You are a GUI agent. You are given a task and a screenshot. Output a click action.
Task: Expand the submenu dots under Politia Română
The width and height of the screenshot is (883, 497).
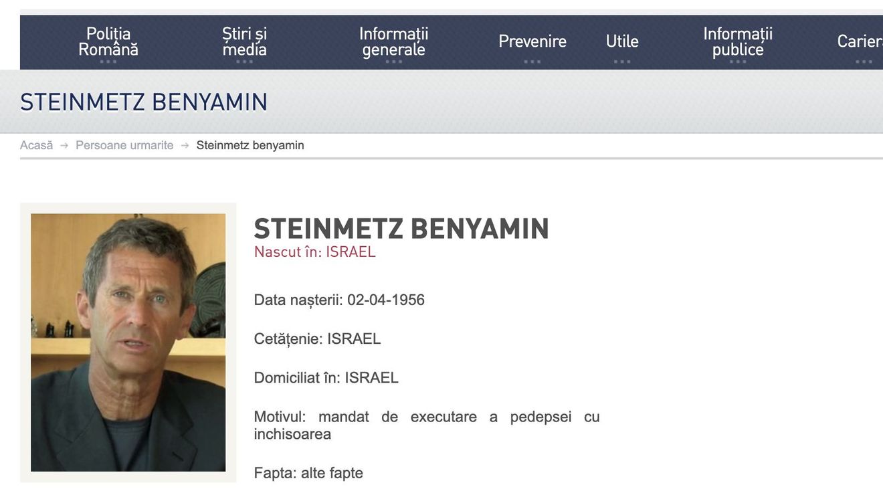tap(108, 61)
